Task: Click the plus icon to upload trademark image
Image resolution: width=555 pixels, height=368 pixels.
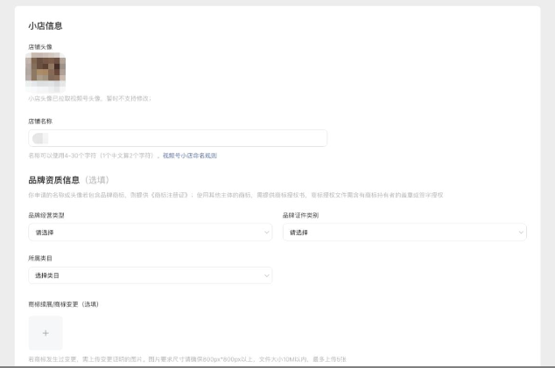Action: (46, 333)
